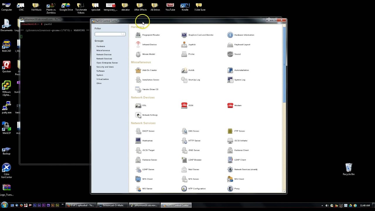The image size is (375, 211).
Task: Open Sound configuration
Action: coord(234,54)
